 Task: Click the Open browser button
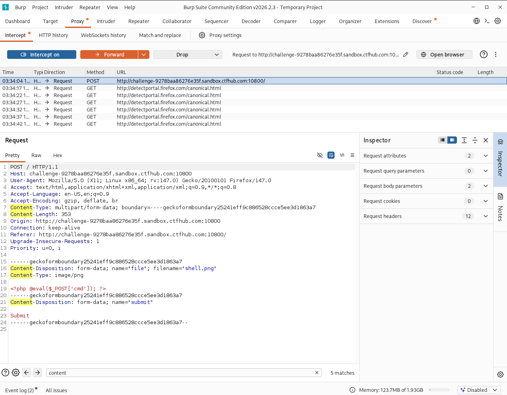click(x=444, y=54)
